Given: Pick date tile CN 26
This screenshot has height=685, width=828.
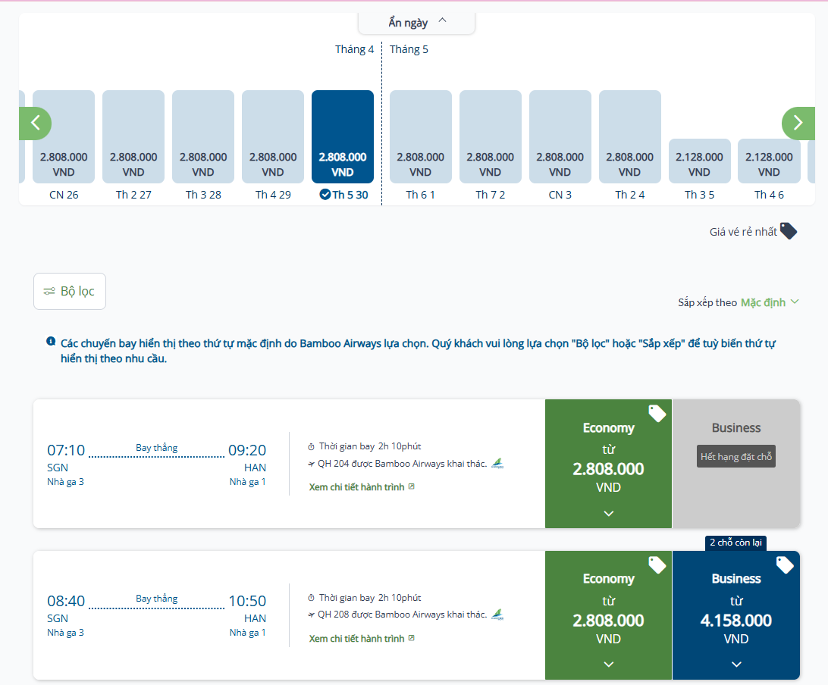Looking at the screenshot, I should click(64, 137).
